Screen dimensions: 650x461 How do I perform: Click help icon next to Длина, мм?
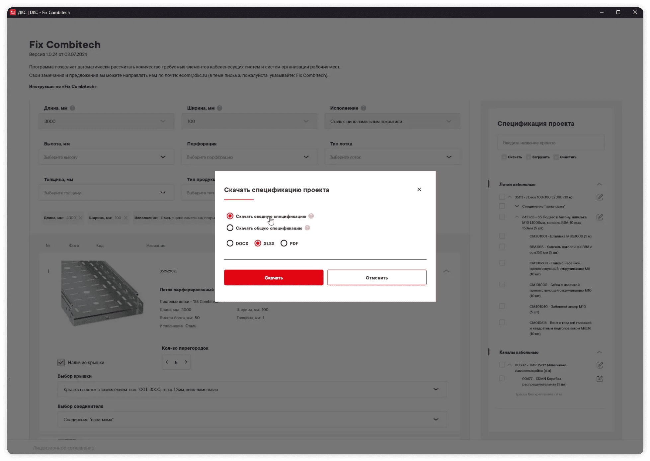pos(73,108)
